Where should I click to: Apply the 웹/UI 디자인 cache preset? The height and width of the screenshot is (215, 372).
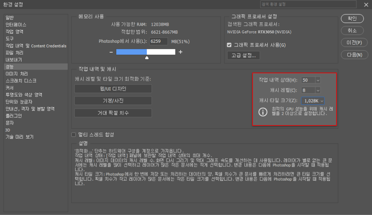click(x=113, y=88)
